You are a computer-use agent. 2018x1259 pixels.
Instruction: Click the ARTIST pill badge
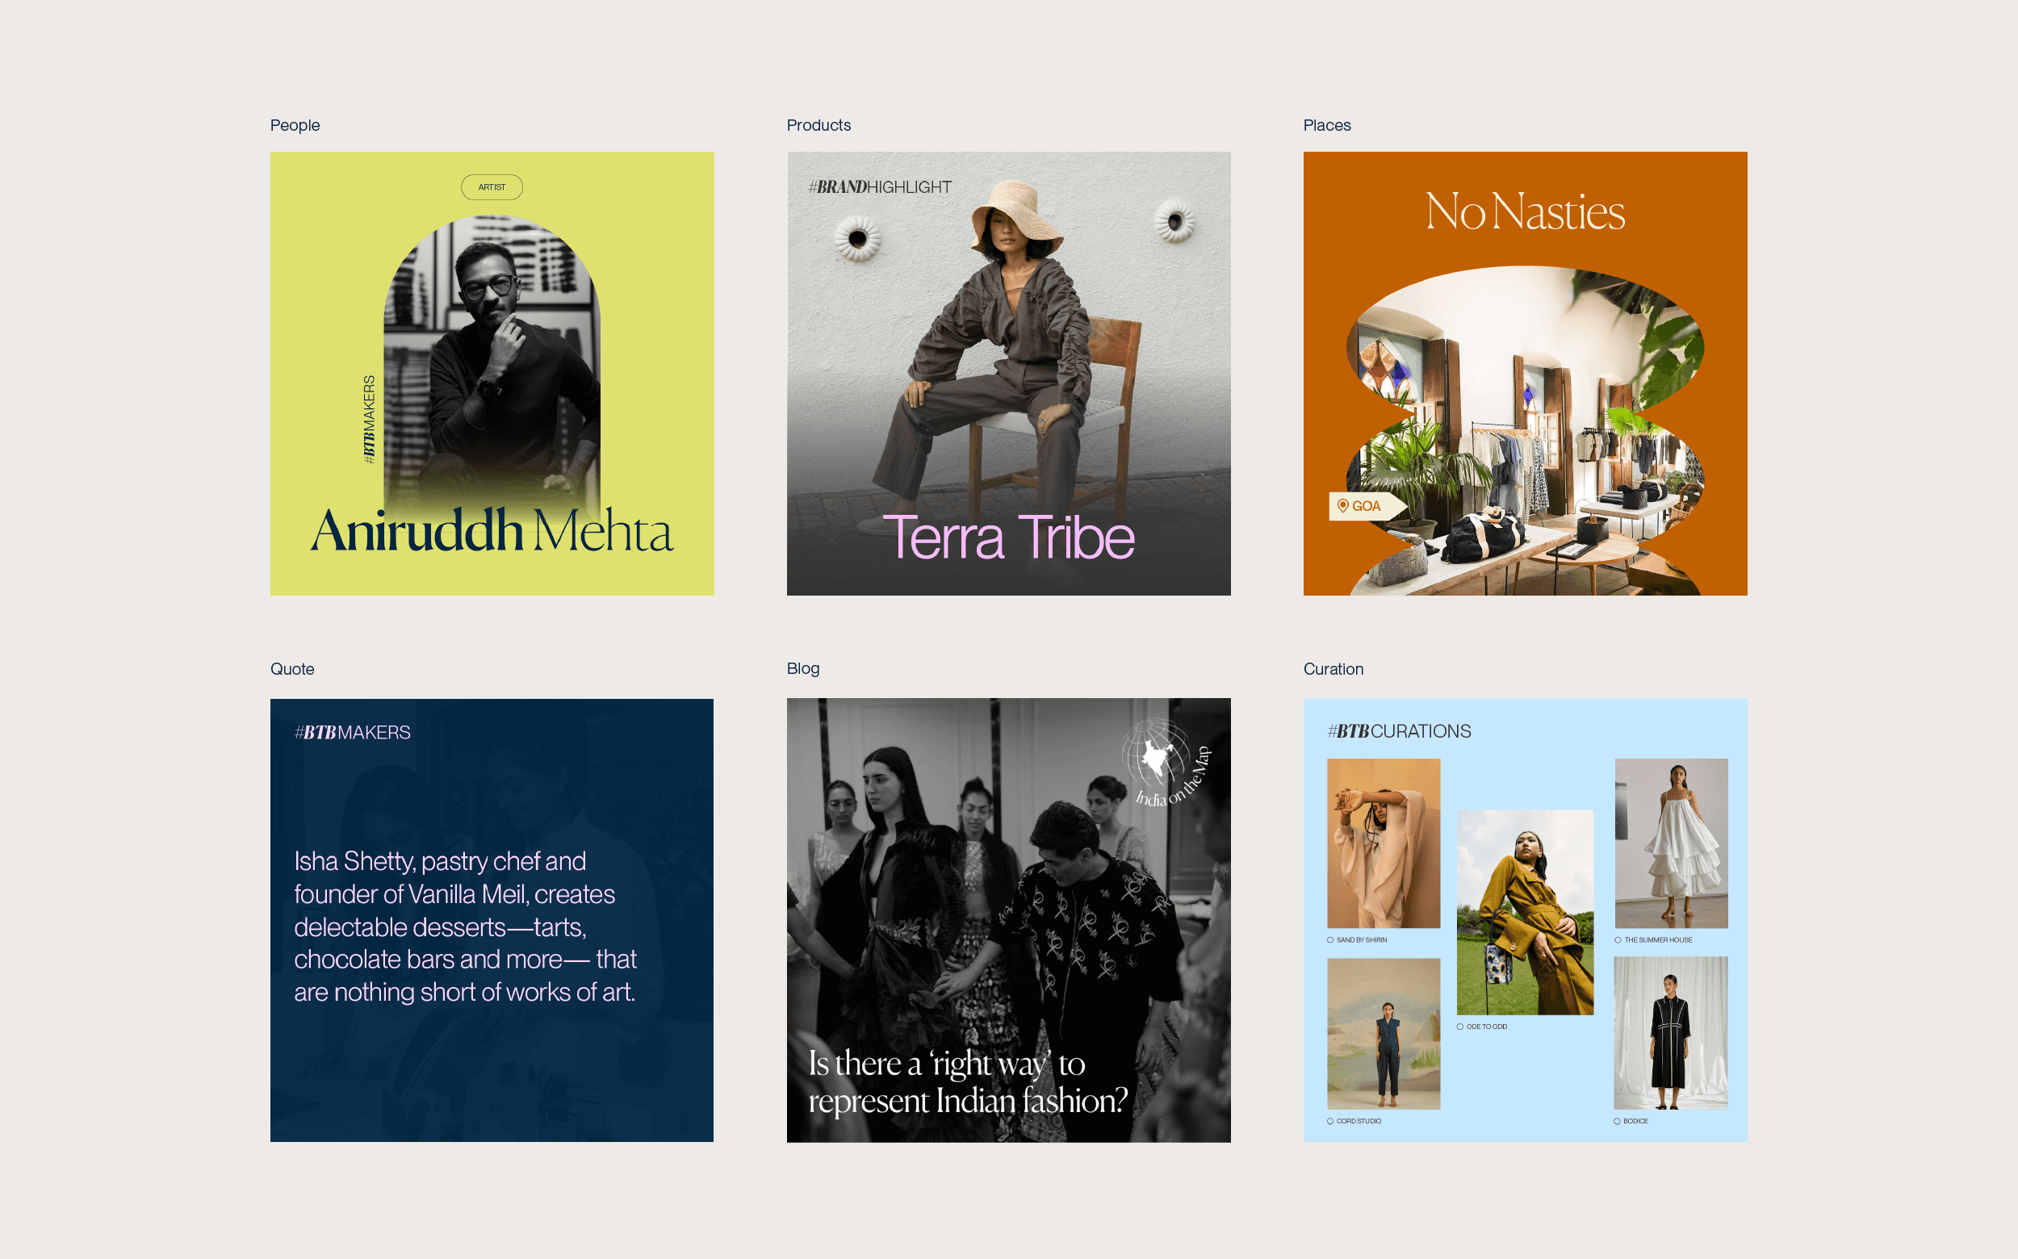click(492, 187)
